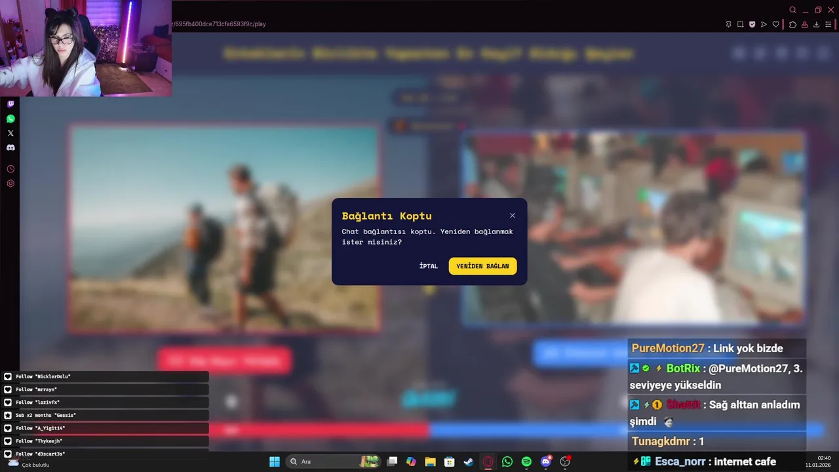The width and height of the screenshot is (839, 472).
Task: Open the easy setup menu icon
Action: click(x=828, y=24)
